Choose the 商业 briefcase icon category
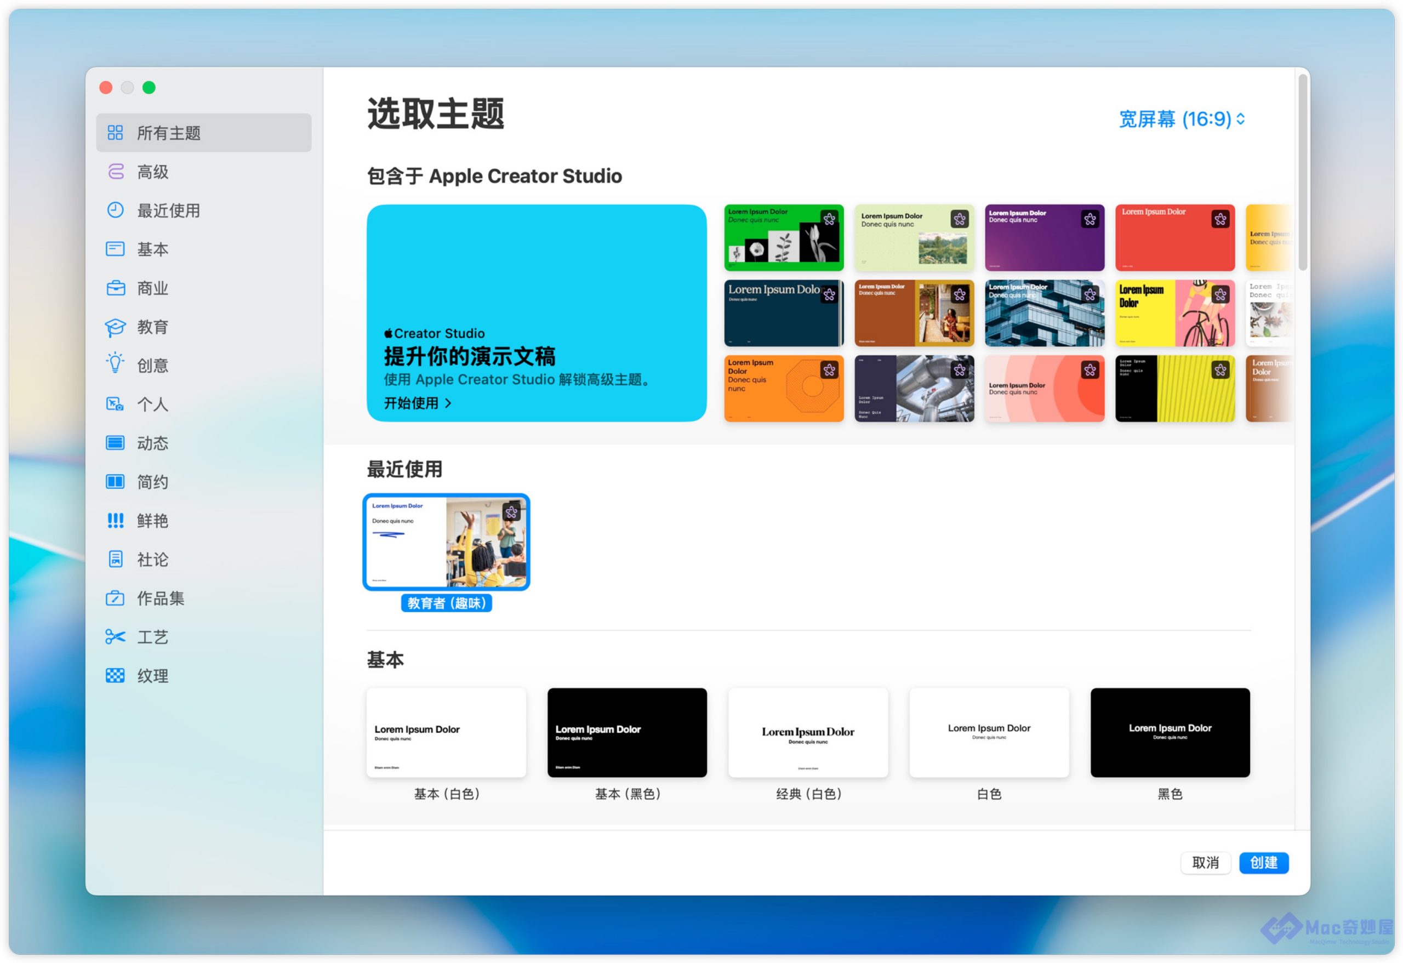This screenshot has height=963, width=1403. (115, 288)
